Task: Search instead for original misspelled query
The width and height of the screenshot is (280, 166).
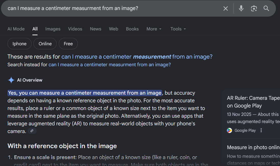Action: click(x=109, y=65)
